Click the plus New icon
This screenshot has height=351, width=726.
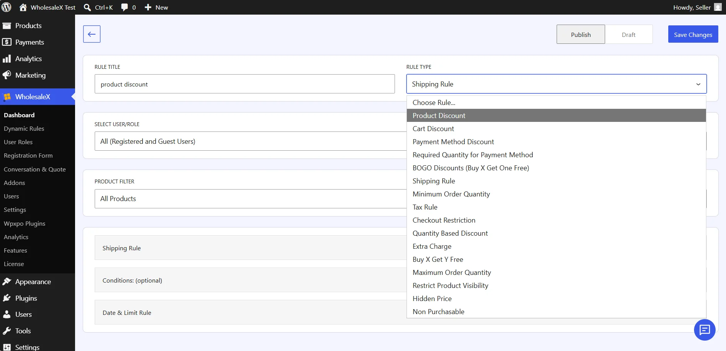[x=148, y=7]
